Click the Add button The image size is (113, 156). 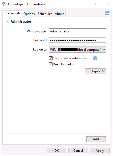(96, 139)
